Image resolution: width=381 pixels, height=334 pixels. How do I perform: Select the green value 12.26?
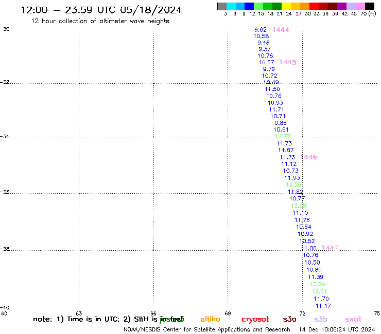(x=294, y=184)
